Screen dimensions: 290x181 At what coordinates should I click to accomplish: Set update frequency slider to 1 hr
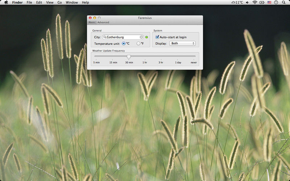(x=145, y=62)
